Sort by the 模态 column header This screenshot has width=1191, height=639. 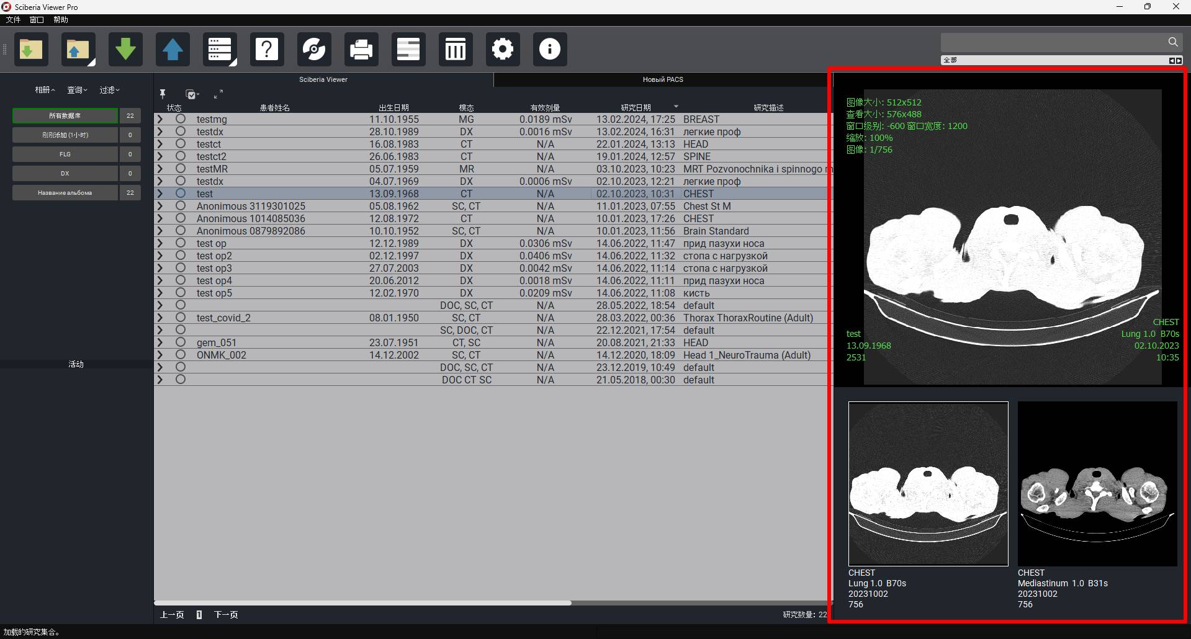466,107
